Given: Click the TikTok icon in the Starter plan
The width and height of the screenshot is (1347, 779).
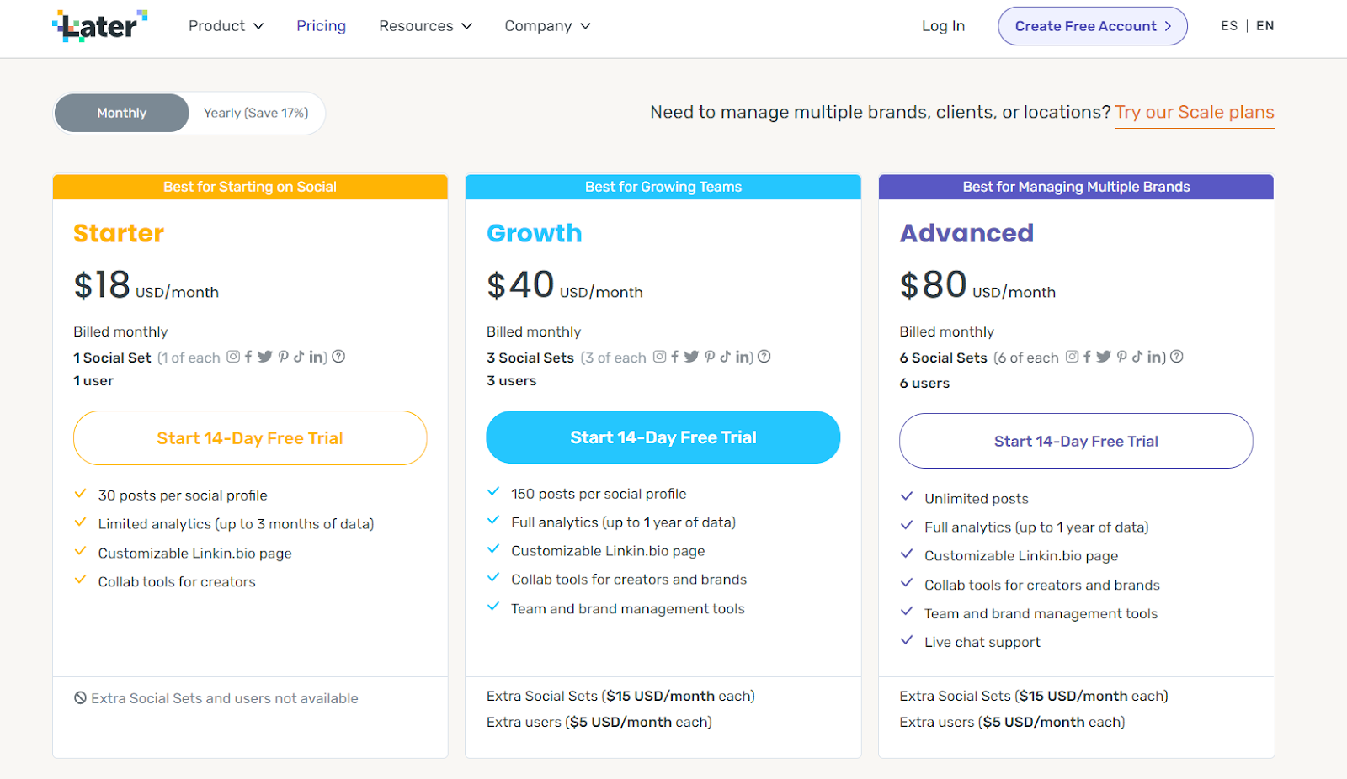Looking at the screenshot, I should pyautogui.click(x=299, y=357).
